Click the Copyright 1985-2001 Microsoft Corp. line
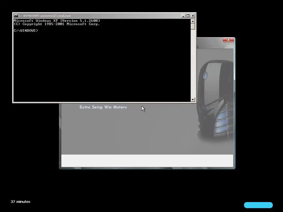 57,24
